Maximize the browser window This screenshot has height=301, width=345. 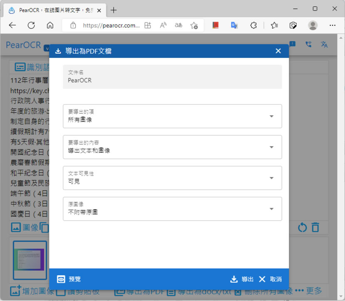click(x=315, y=9)
